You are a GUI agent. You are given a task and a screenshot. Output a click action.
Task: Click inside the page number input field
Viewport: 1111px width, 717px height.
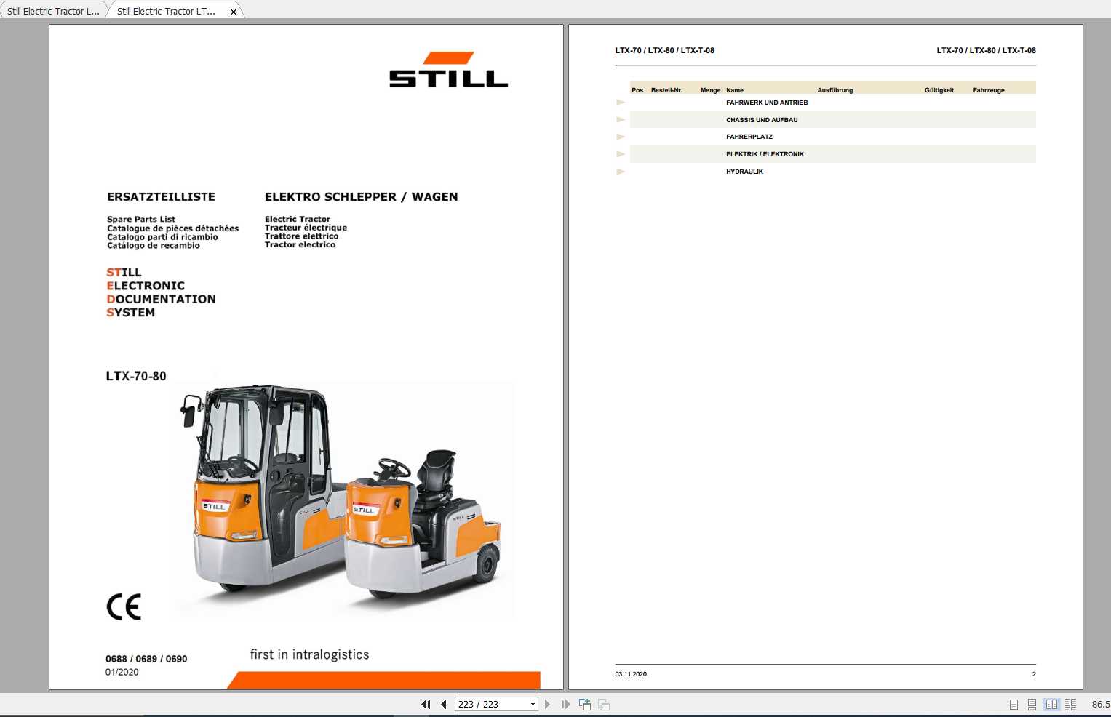487,704
